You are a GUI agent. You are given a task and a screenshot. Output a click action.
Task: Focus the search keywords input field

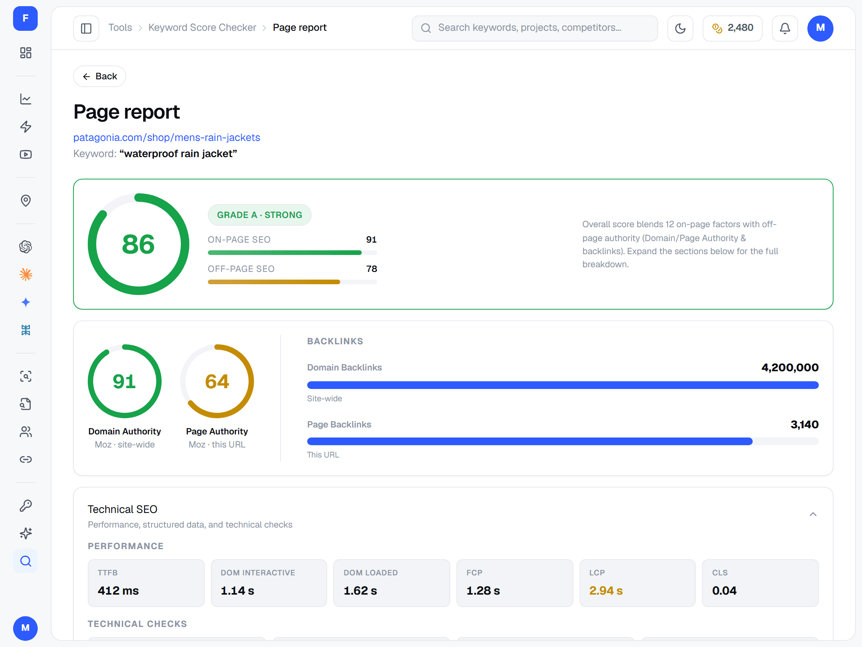[x=535, y=28]
